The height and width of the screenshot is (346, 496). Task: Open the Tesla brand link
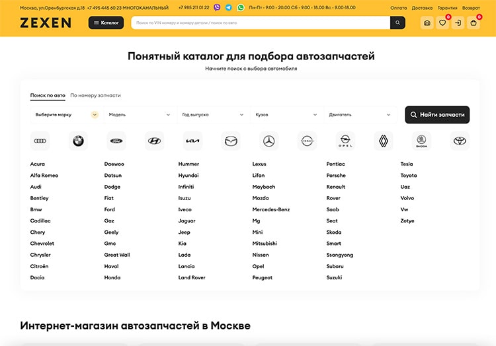coord(407,164)
